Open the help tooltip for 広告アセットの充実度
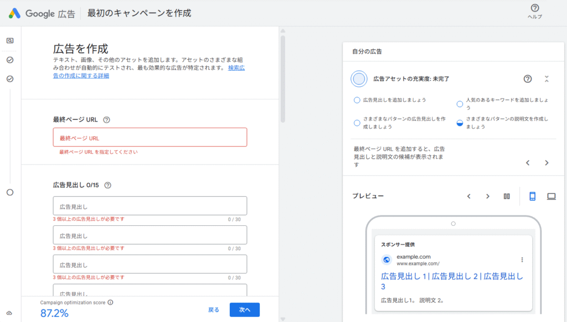This screenshot has height=322, width=567. [x=527, y=79]
